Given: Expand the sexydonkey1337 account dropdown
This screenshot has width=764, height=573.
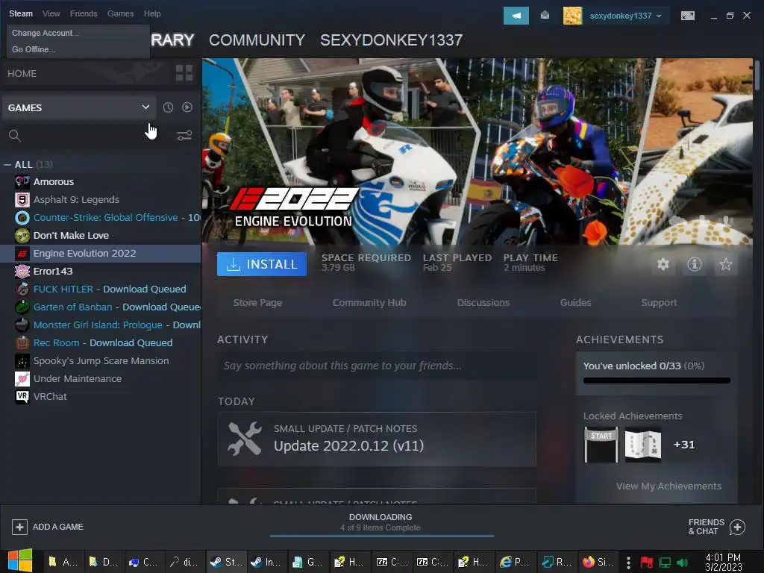Looking at the screenshot, I should (626, 16).
